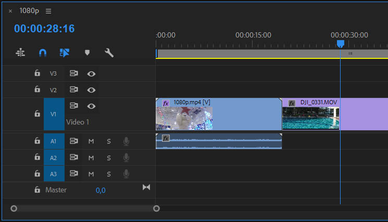Open the fx badge on A1 audio clip
388x222 pixels.
coord(166,138)
